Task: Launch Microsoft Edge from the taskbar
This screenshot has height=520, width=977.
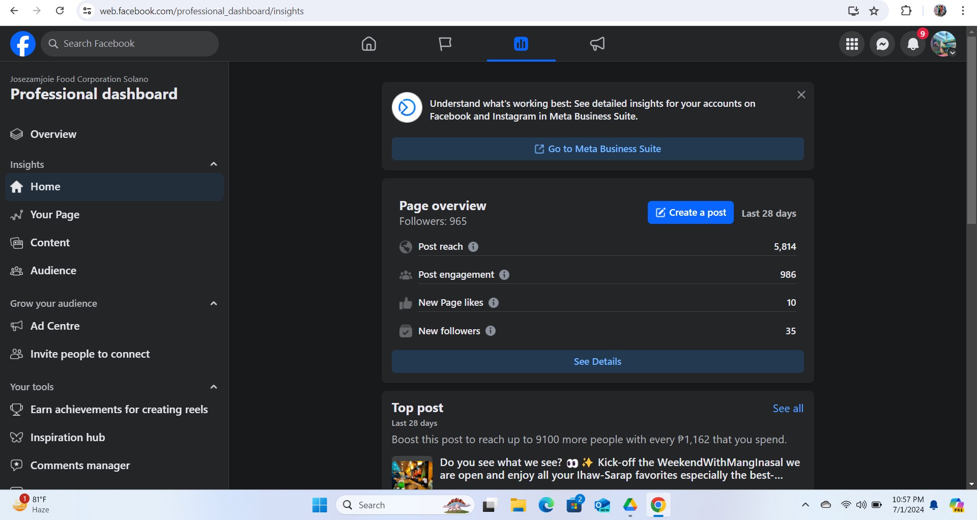Action: pos(546,505)
